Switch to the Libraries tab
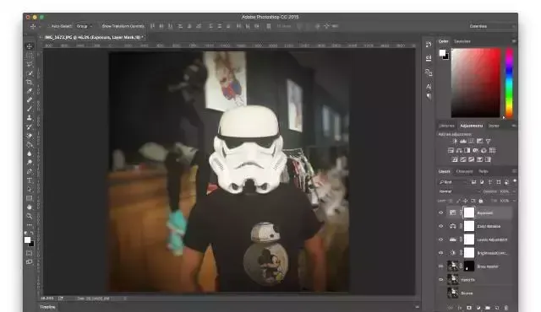 click(446, 126)
